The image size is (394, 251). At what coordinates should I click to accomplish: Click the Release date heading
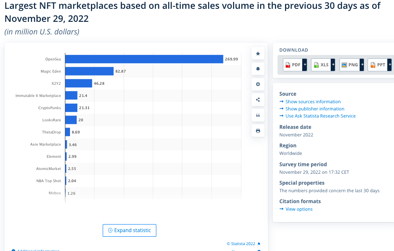[295, 127]
